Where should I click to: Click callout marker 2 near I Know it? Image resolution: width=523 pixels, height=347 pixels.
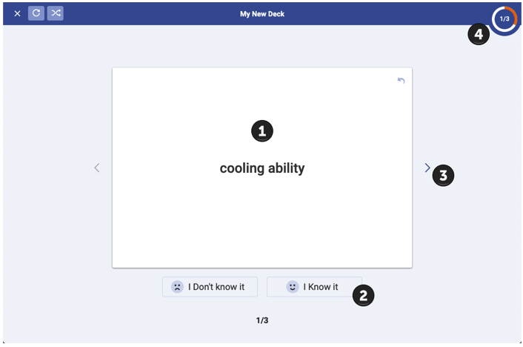(x=363, y=295)
